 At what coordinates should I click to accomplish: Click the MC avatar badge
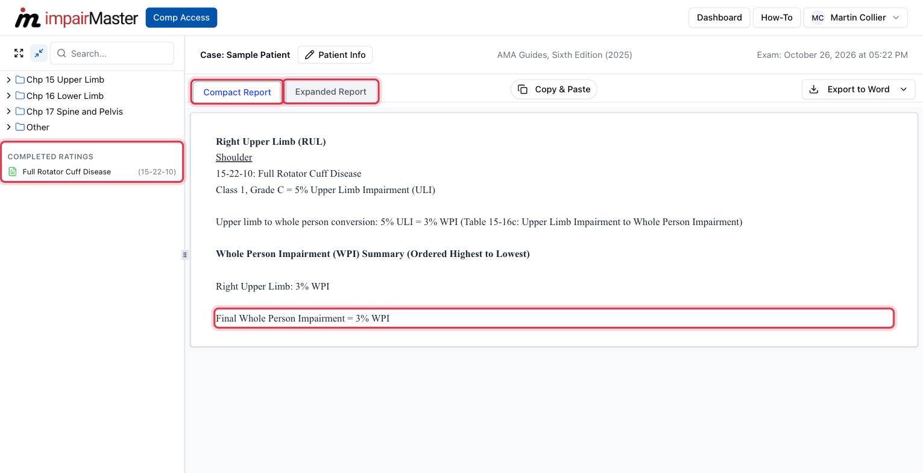tap(817, 17)
